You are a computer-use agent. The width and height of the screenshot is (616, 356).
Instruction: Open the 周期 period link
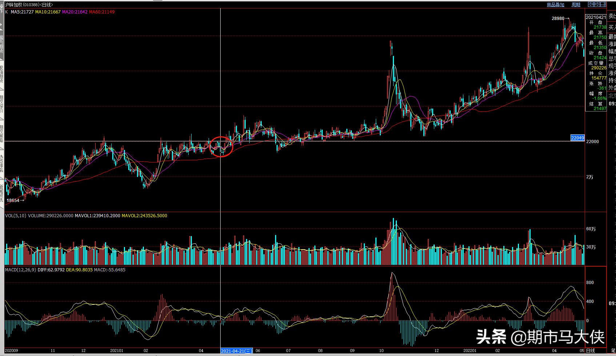coord(576,5)
